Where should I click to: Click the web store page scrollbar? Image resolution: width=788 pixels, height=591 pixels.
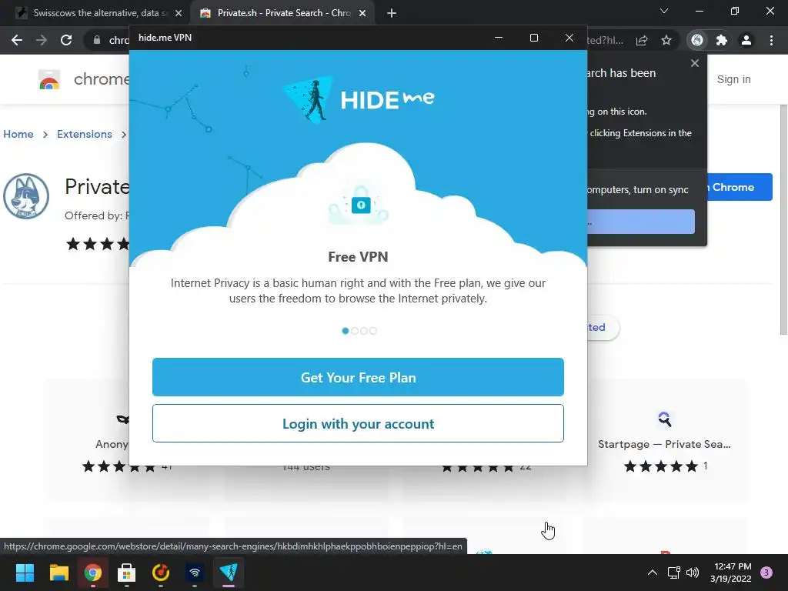pyautogui.click(x=783, y=219)
